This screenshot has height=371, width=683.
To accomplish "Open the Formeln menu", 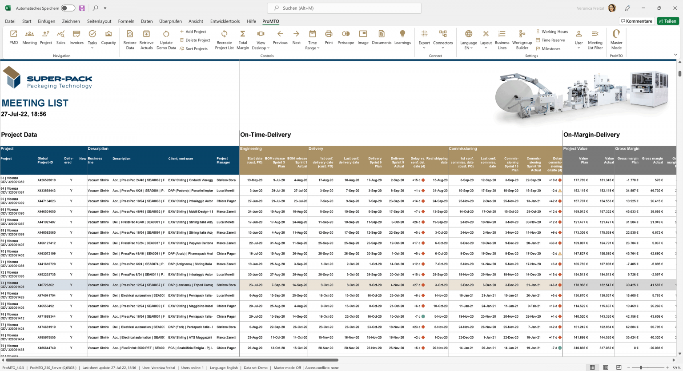I will pos(126,21).
